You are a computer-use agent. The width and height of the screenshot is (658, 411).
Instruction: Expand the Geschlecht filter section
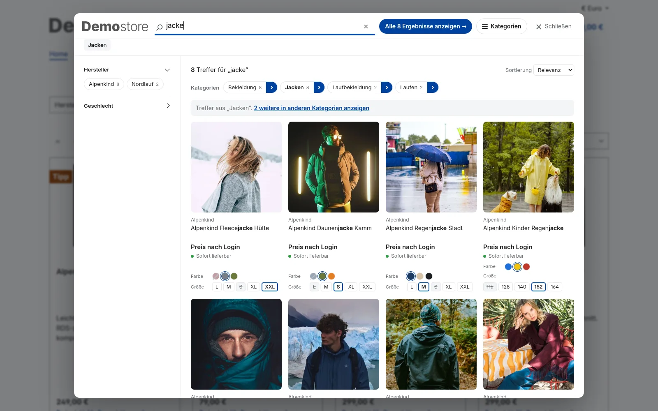click(127, 106)
